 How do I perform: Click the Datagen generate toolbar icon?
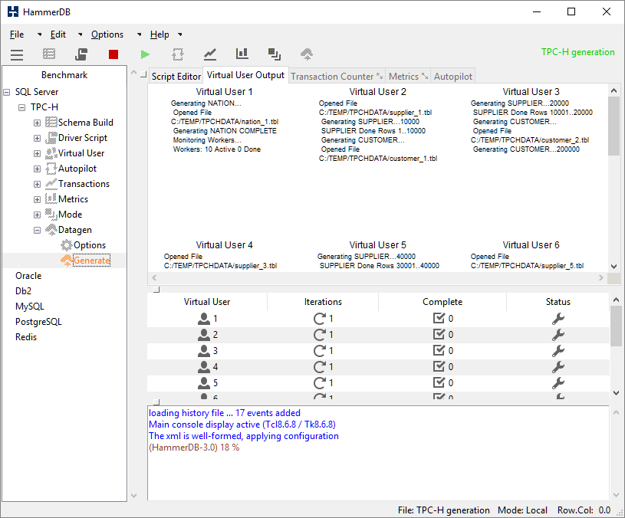307,54
